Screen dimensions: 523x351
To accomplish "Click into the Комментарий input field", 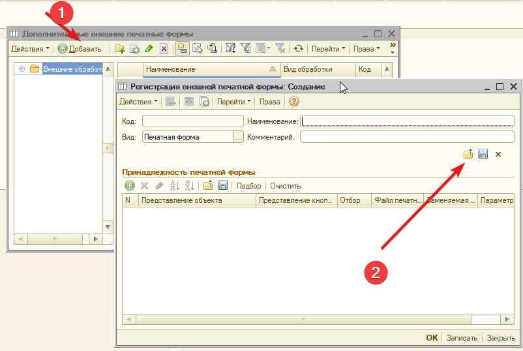I will click(407, 137).
